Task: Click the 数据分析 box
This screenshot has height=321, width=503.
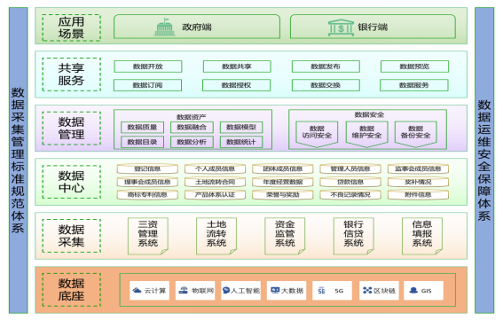Action: pos(192,142)
